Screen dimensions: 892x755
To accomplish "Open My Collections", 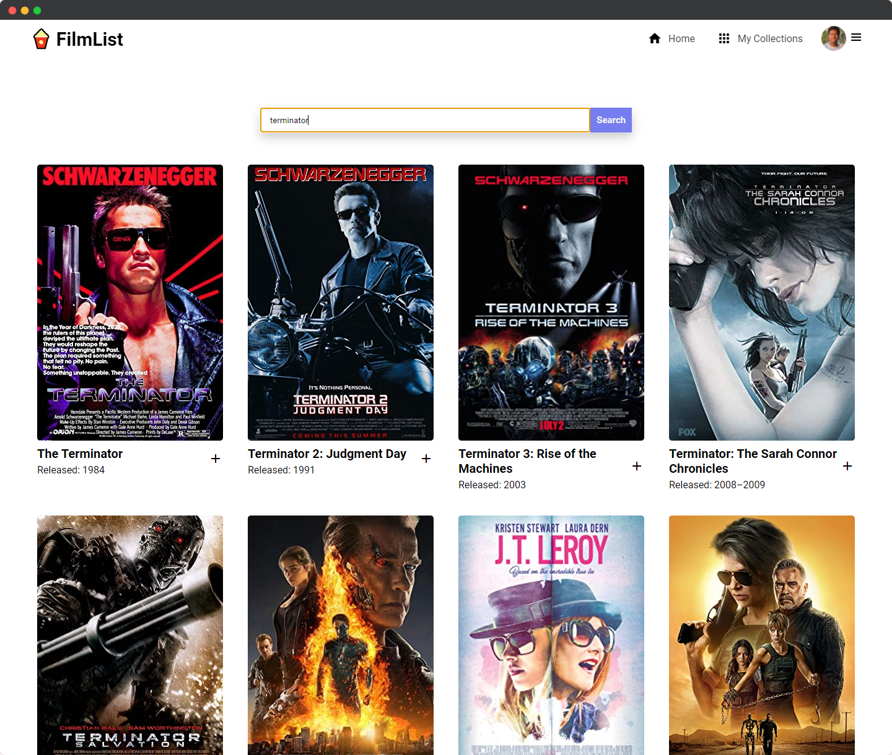I will 770,38.
